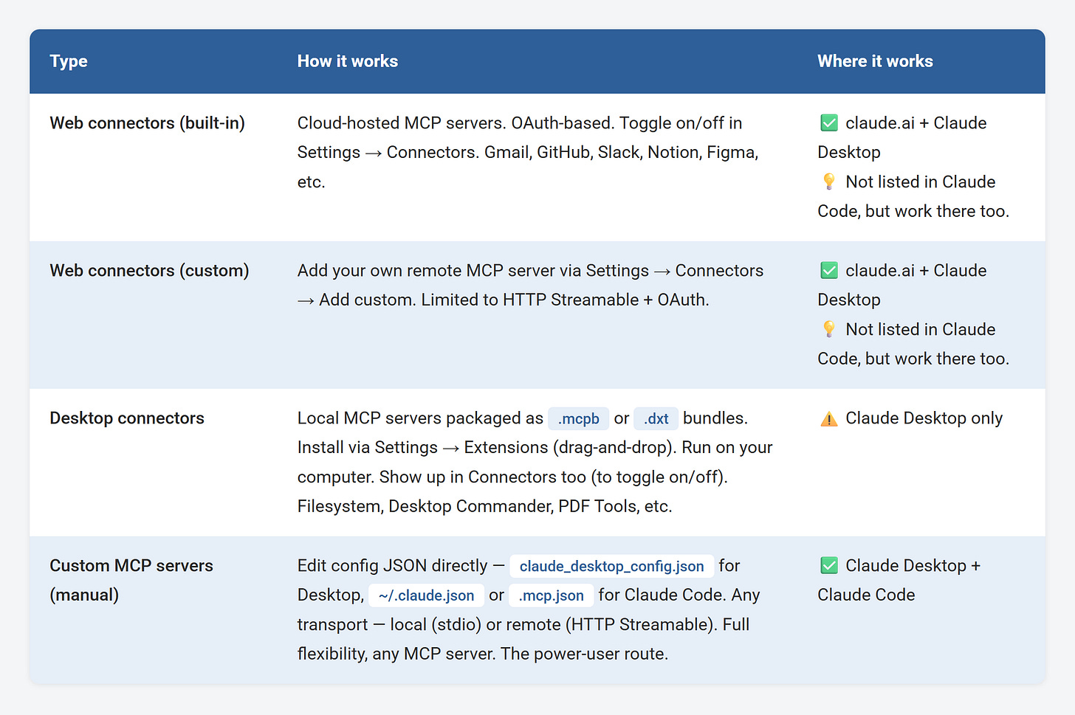
Task: Click the checkmark icon in the custom web connectors row
Action: [x=828, y=270]
